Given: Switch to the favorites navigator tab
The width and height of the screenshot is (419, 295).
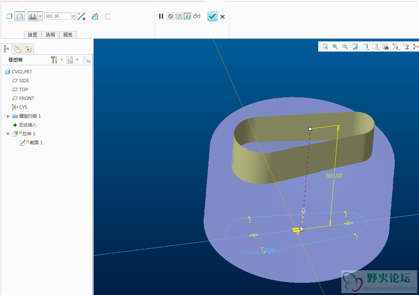Looking at the screenshot, I should 28,49.
